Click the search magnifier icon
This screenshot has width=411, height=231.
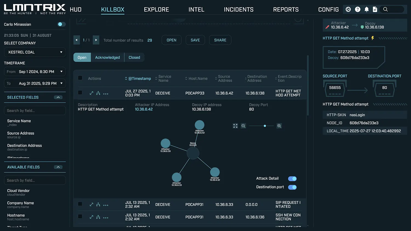(x=385, y=9)
